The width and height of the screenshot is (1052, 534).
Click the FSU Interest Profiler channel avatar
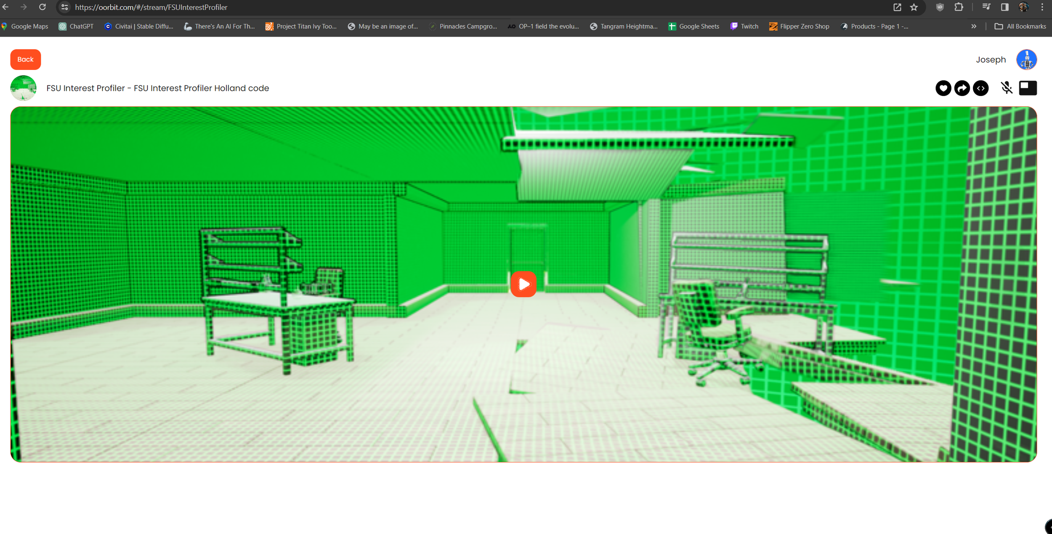pyautogui.click(x=23, y=88)
